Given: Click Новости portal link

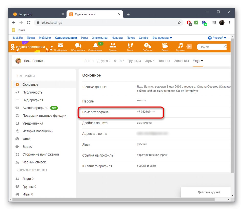Looking at the screenshot, I should click(117, 38).
